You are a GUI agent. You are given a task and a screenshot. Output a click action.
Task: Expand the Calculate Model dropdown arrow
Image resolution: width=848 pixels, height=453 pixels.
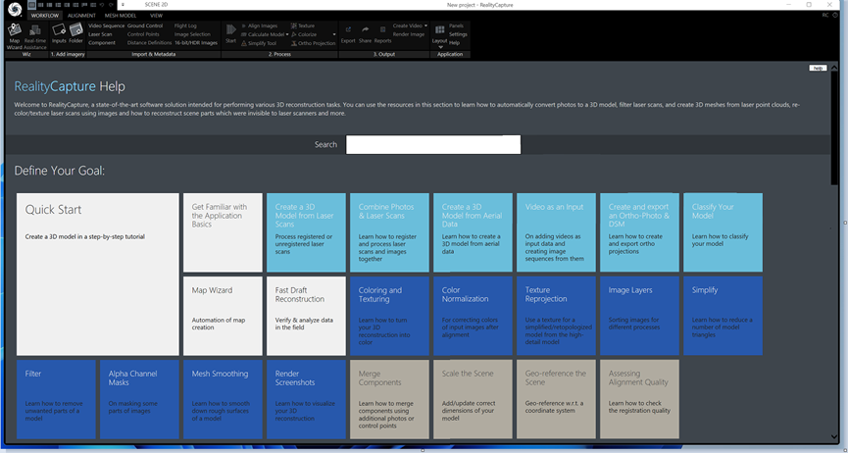[287, 34]
